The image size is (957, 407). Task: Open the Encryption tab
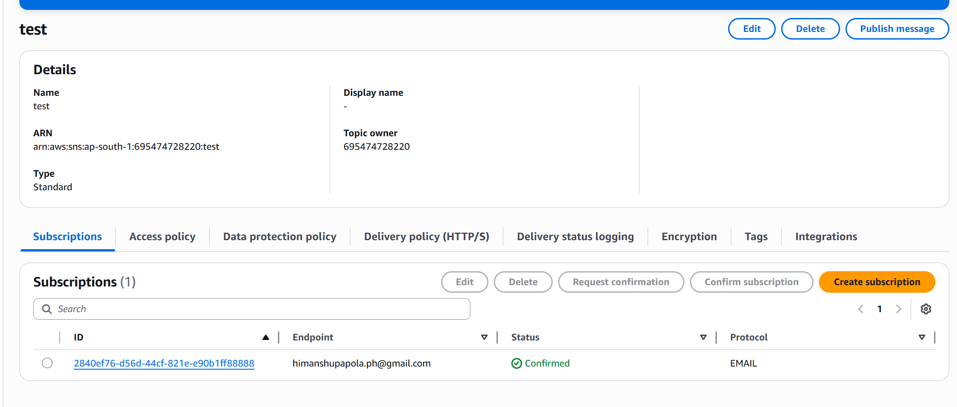[689, 237]
